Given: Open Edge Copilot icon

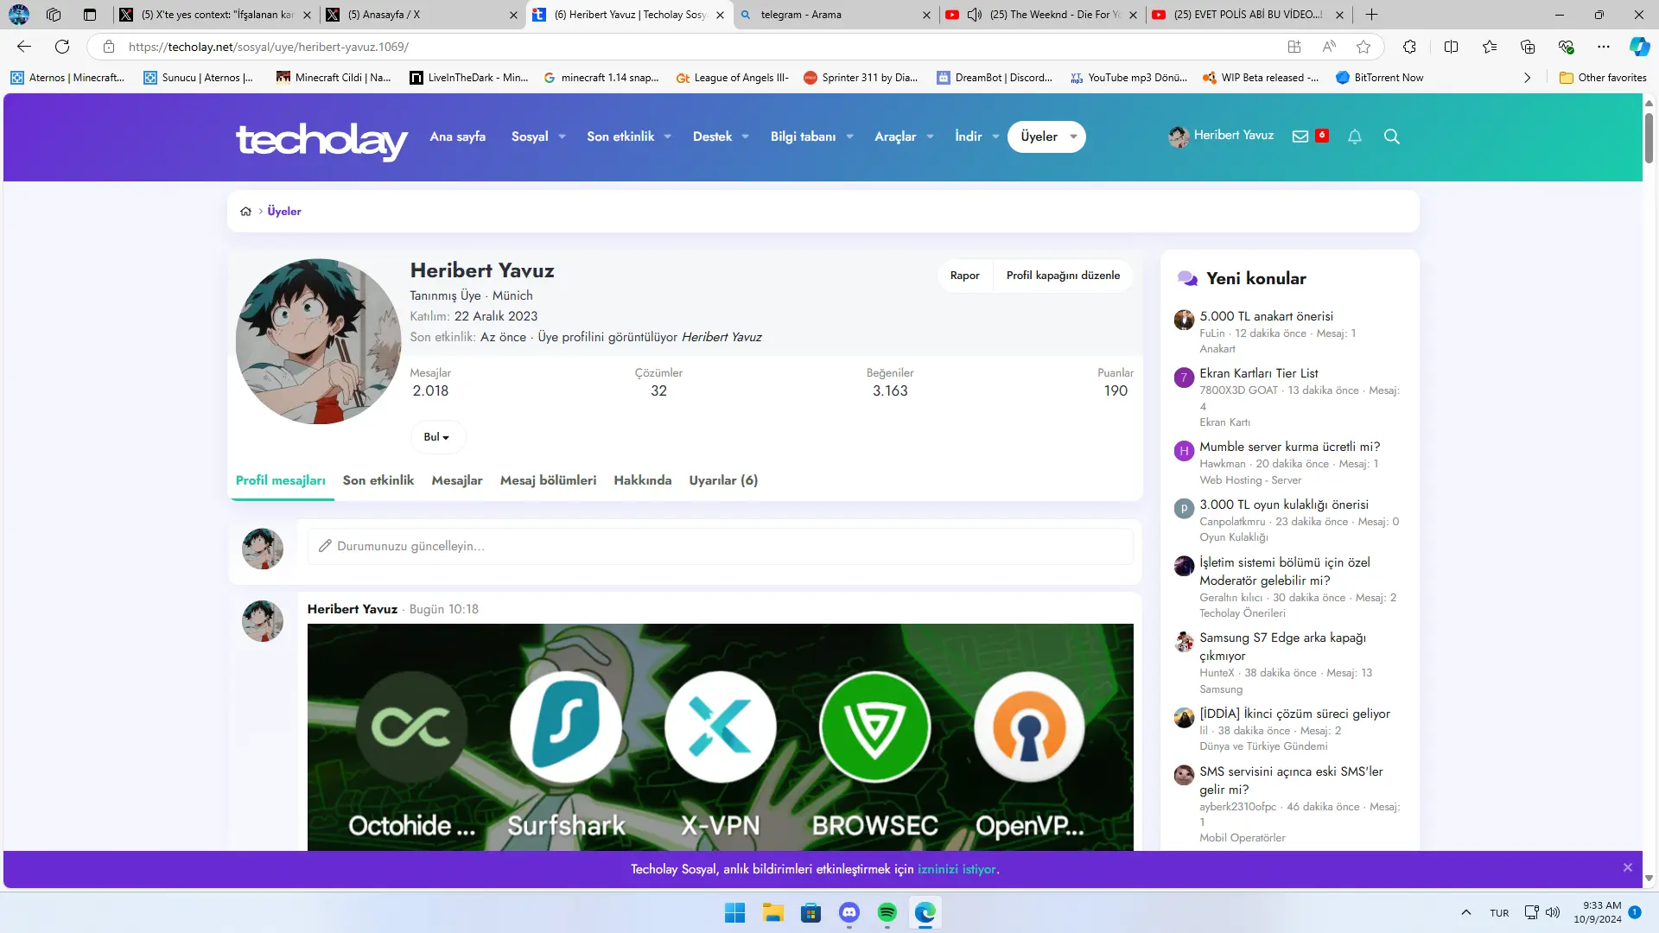Looking at the screenshot, I should point(1639,47).
